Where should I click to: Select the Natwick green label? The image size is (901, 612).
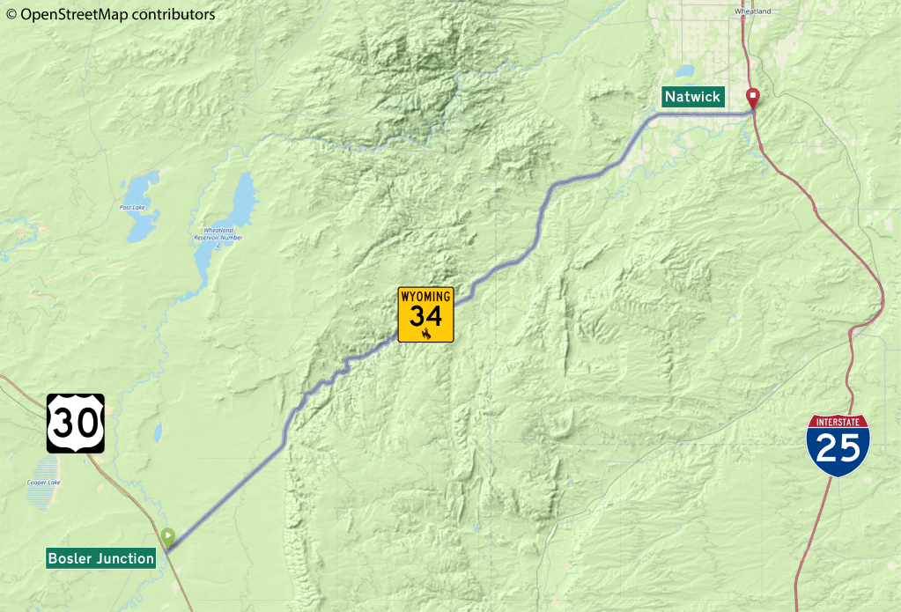[x=693, y=97]
